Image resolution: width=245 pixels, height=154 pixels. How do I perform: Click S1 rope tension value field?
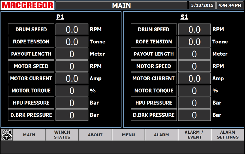click(195, 42)
